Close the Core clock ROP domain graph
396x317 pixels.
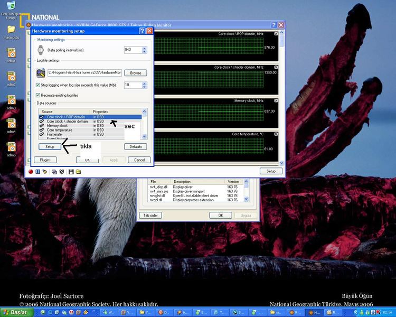pyautogui.click(x=276, y=34)
